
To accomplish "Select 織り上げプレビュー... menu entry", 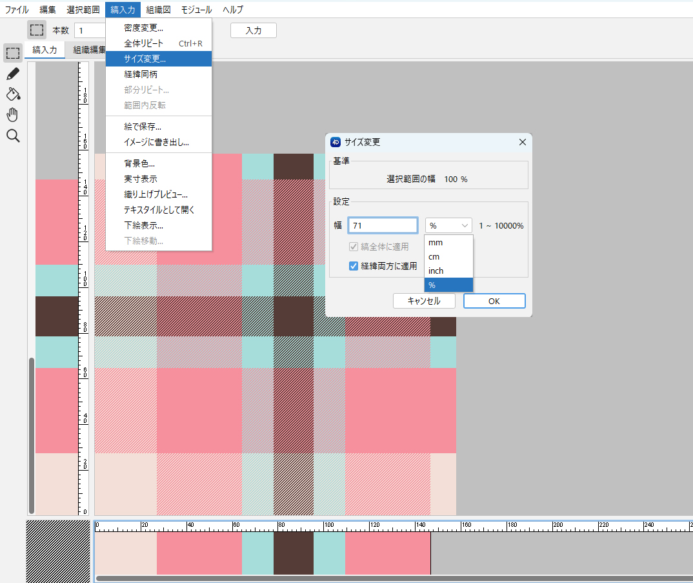I will [x=159, y=194].
